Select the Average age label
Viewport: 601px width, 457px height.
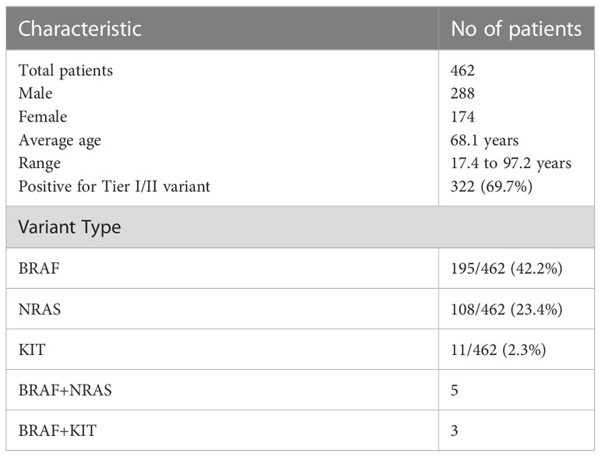60,141
